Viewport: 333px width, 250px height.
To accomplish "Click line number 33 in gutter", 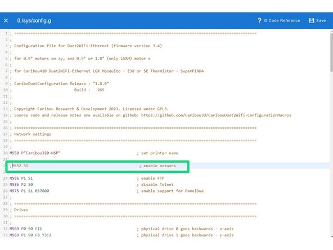I will point(5,235).
